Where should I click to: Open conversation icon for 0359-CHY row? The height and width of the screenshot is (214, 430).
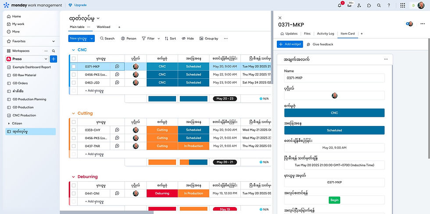coord(117,130)
